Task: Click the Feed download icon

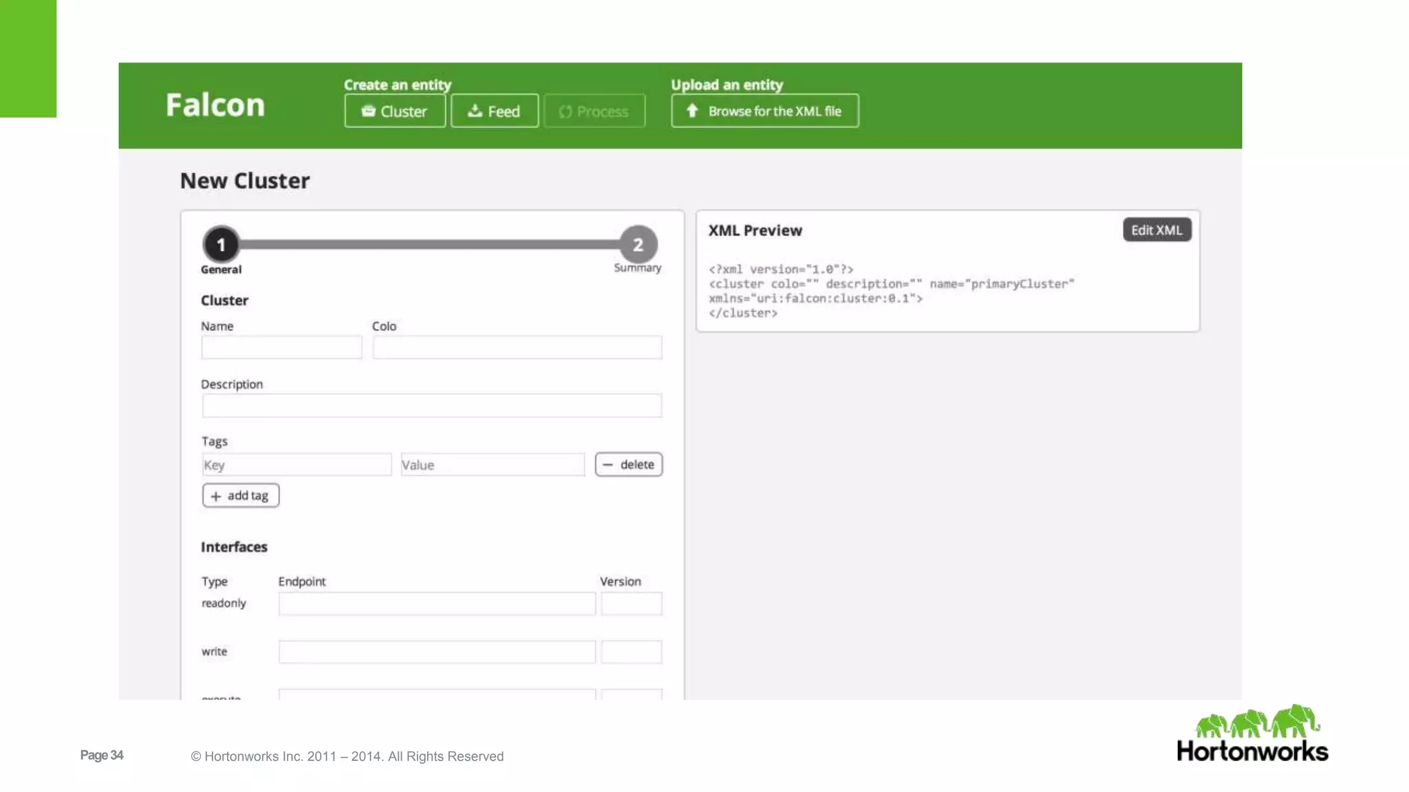Action: [x=475, y=111]
